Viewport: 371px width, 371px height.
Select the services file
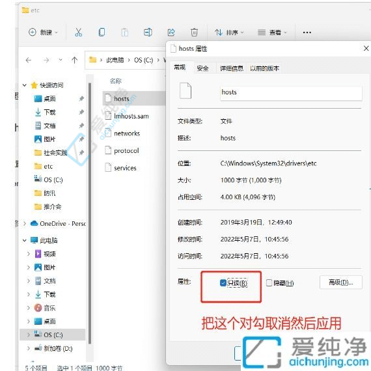(120, 168)
